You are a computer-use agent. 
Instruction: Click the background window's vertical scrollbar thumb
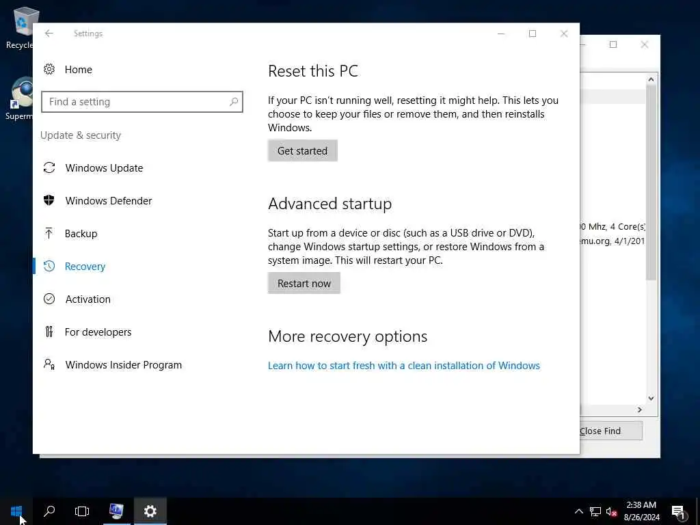pos(651,183)
